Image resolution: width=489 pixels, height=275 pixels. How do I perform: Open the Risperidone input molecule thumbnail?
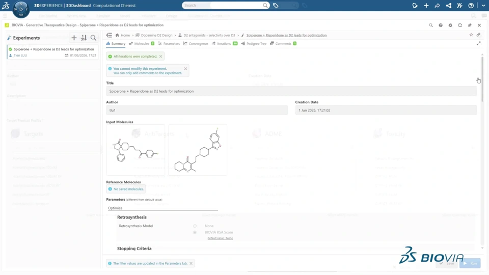click(198, 150)
